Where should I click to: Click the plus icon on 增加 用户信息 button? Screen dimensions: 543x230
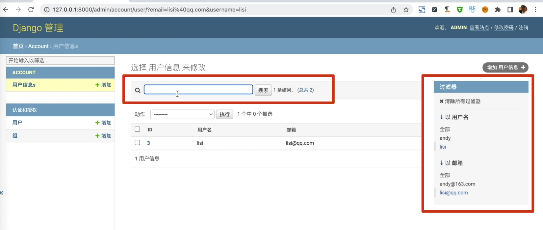coord(523,67)
